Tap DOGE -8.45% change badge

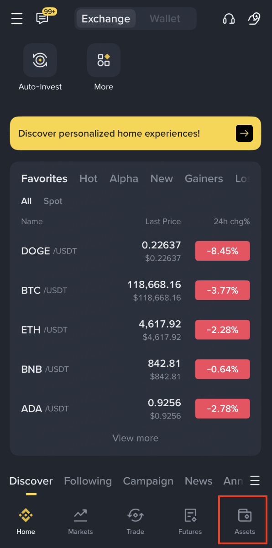(x=222, y=251)
